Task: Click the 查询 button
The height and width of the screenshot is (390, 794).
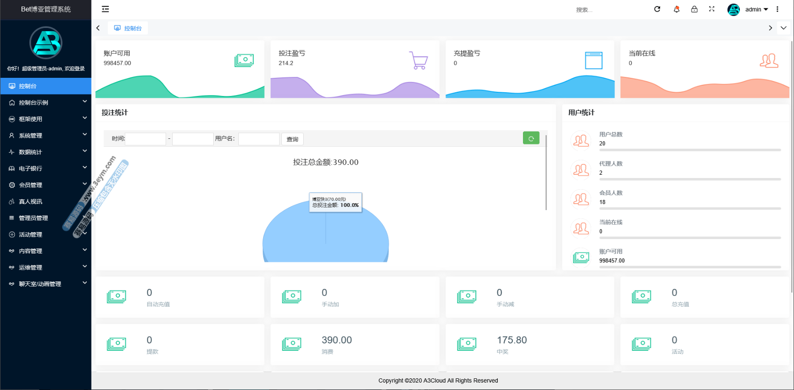Action: pyautogui.click(x=293, y=139)
